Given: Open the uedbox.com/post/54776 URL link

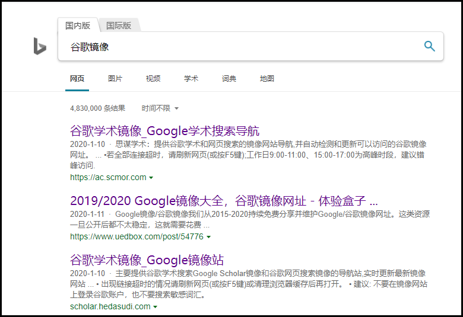Looking at the screenshot, I should click(137, 237).
